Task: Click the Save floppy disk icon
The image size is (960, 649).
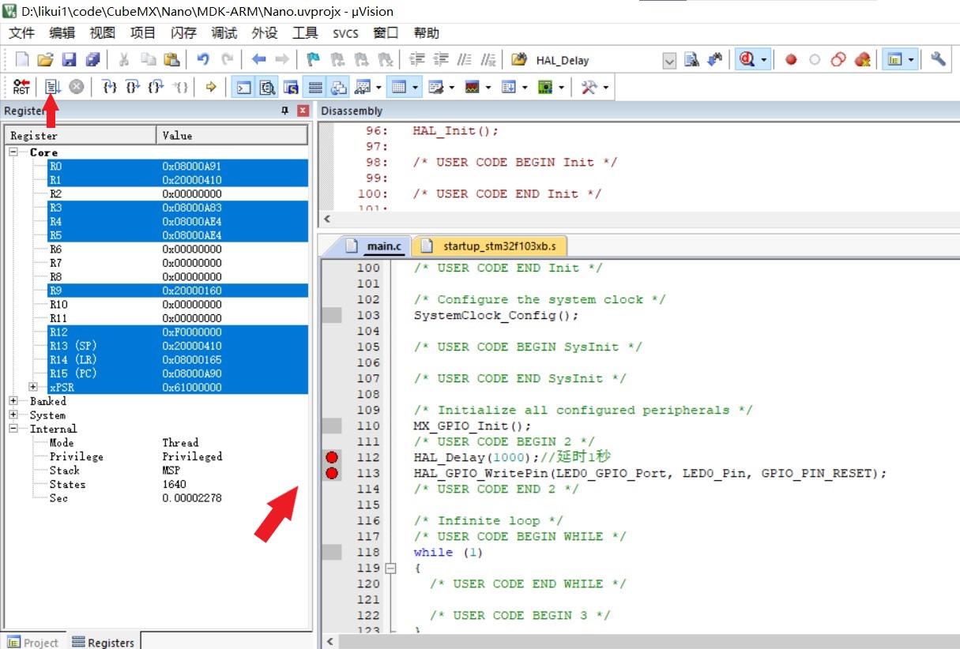Action: click(x=69, y=59)
